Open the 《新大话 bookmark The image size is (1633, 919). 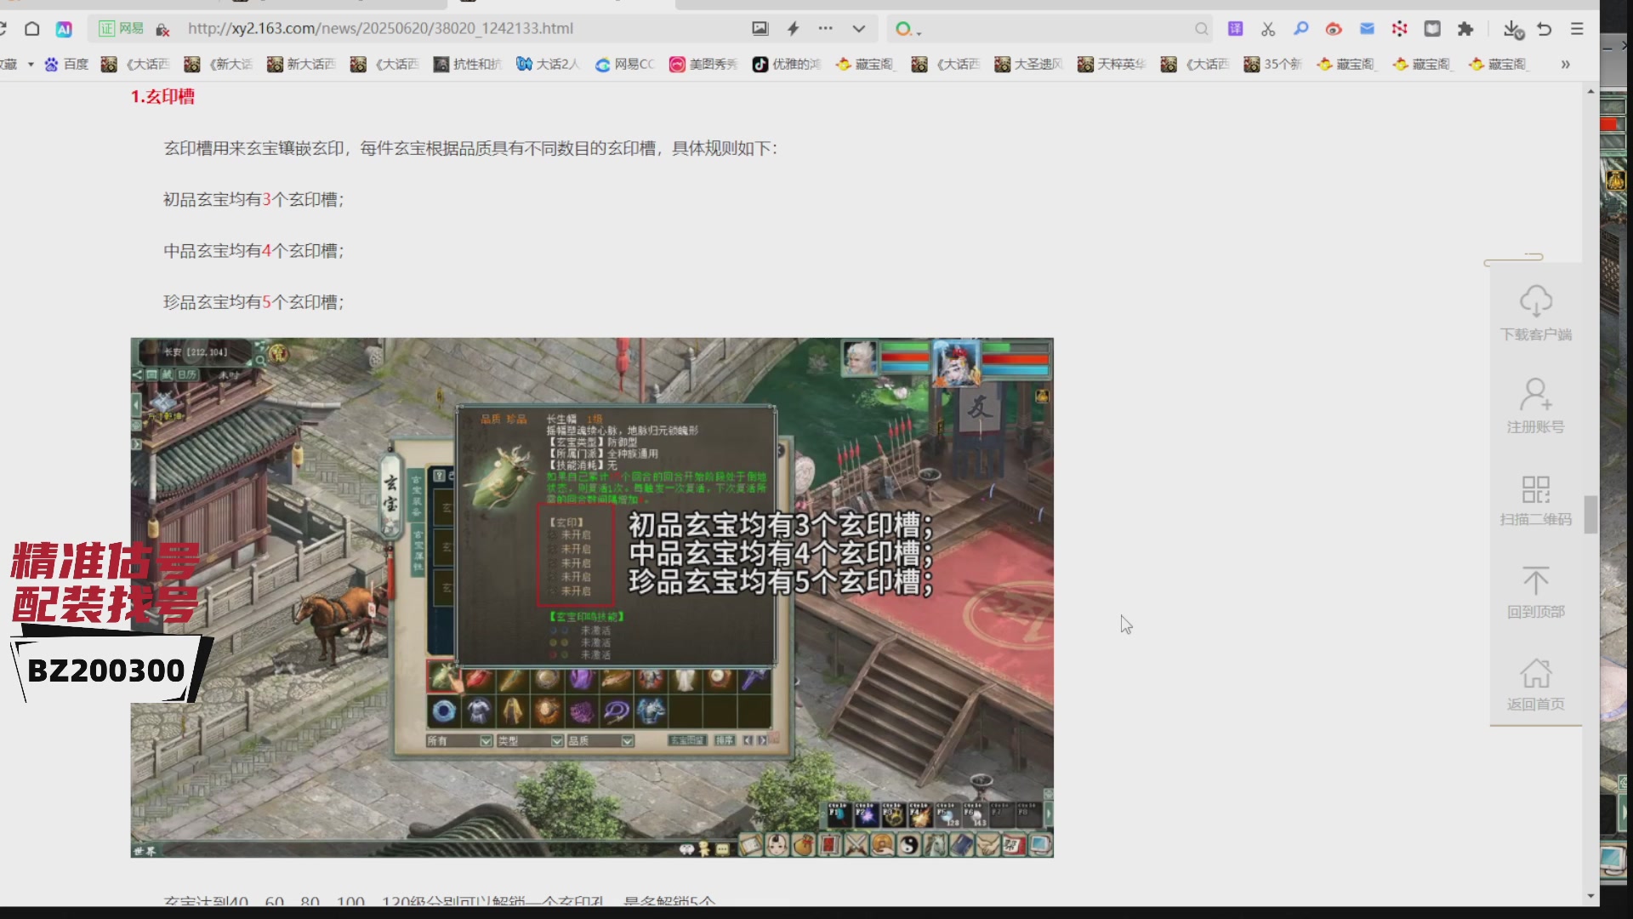(219, 64)
